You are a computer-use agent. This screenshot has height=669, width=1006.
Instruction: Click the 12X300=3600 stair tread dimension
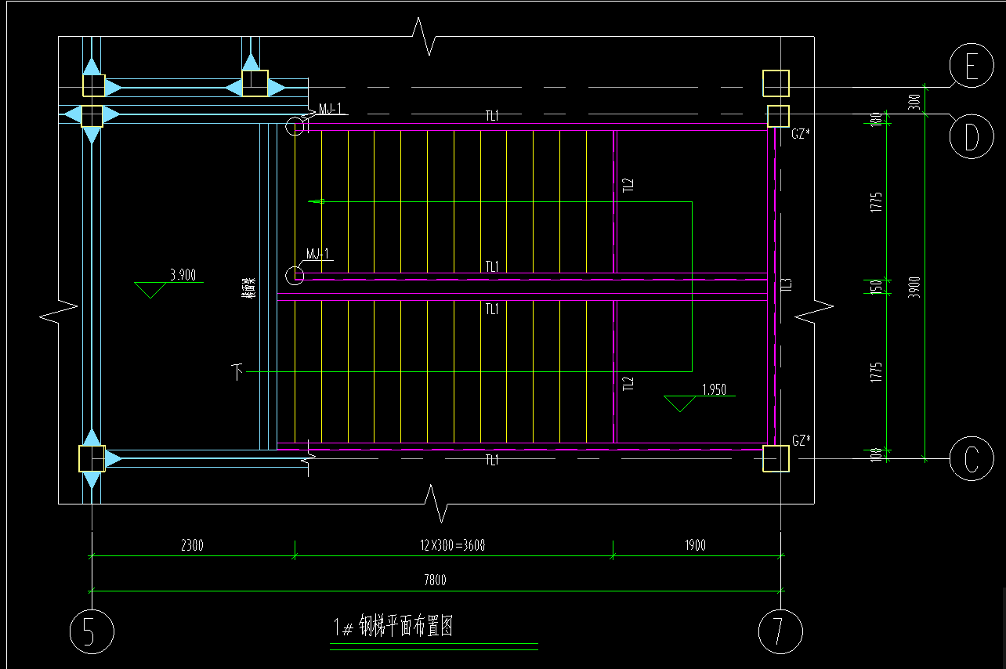(453, 545)
